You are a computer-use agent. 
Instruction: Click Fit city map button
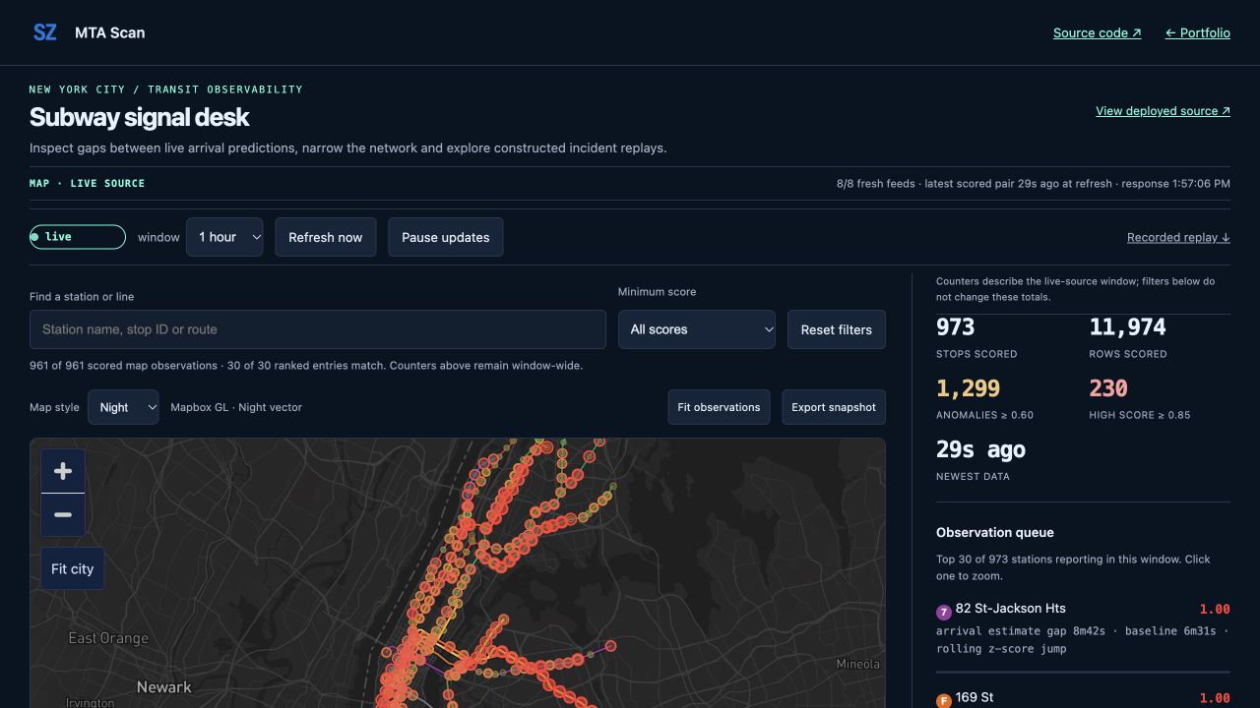coord(73,568)
